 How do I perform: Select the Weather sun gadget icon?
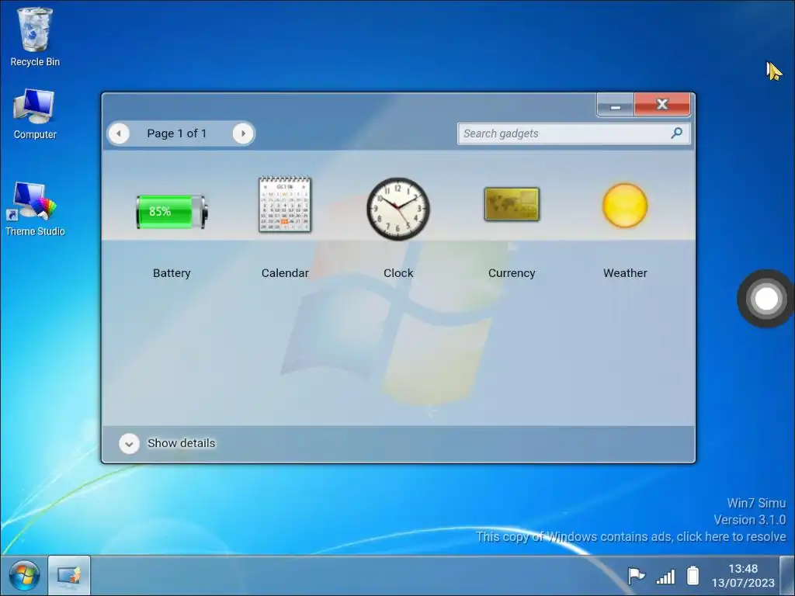[x=625, y=205]
